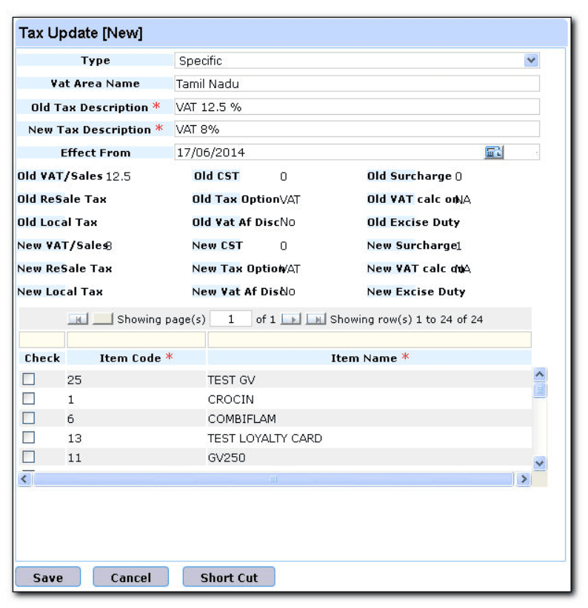588x608 pixels.
Task: Go to first page of results
Action: [x=78, y=319]
